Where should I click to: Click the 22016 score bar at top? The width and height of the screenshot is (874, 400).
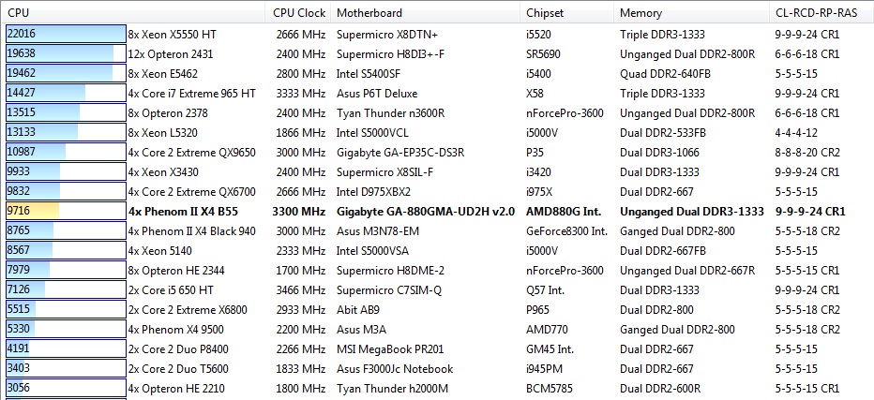coord(65,34)
